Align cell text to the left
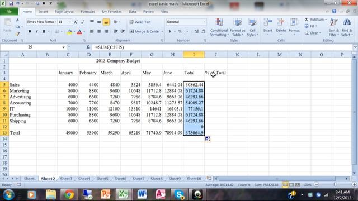358x201 pixels. coord(92,31)
